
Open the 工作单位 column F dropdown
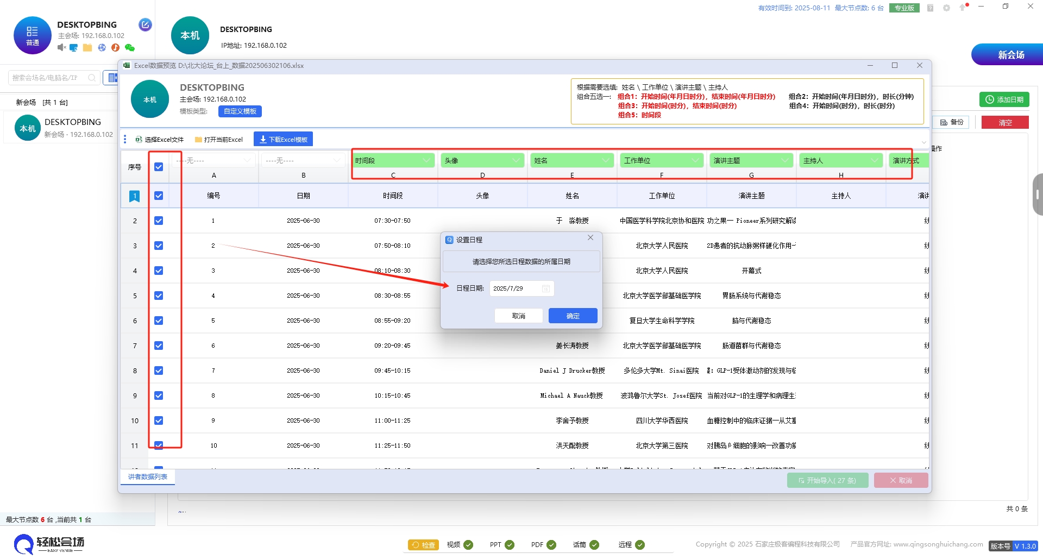click(662, 160)
